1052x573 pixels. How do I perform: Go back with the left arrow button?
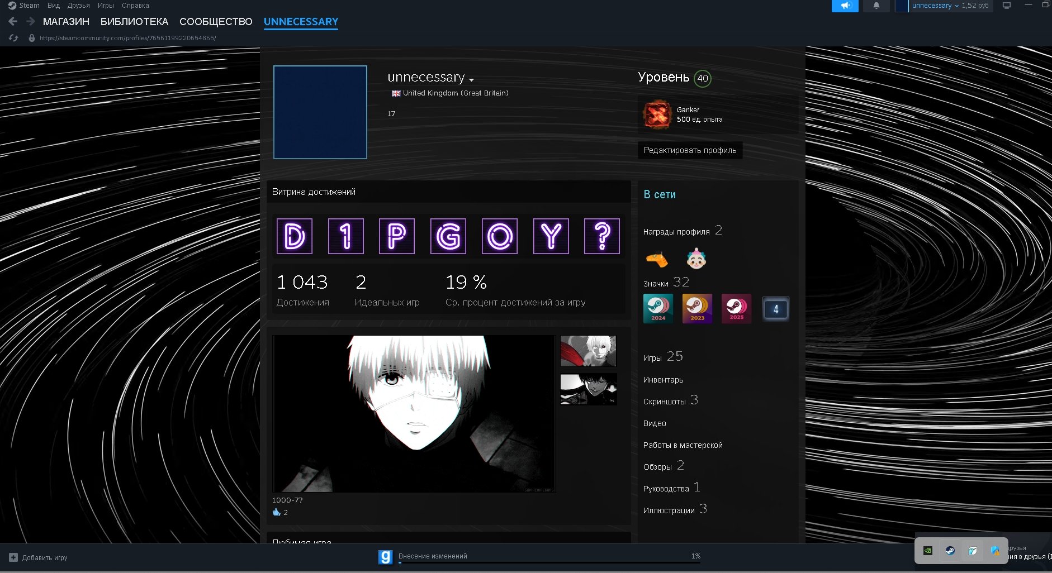13,21
